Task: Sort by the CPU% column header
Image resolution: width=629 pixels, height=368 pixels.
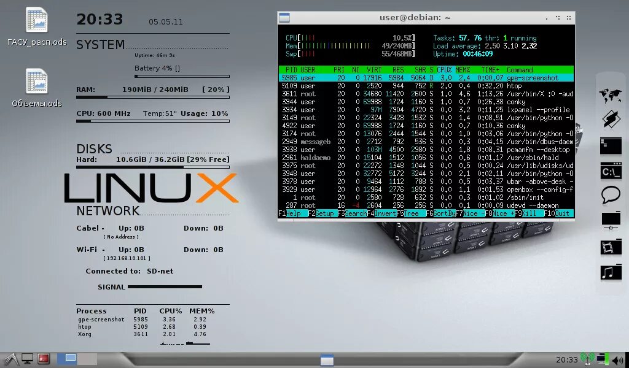Action: coord(444,70)
